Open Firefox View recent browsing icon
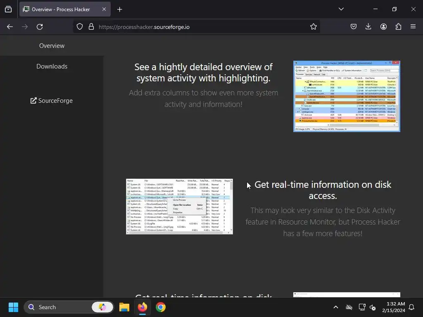The width and height of the screenshot is (423, 317). point(8,9)
